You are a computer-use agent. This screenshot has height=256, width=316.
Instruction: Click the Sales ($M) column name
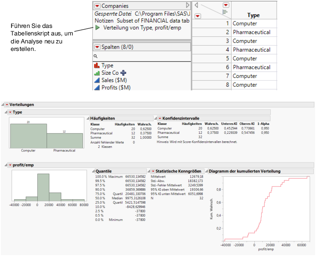[x=114, y=80]
